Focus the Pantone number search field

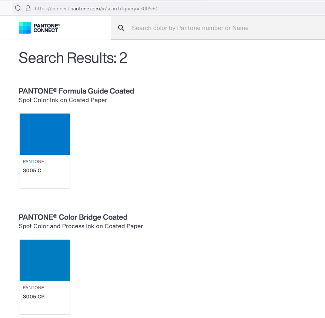tap(218, 28)
